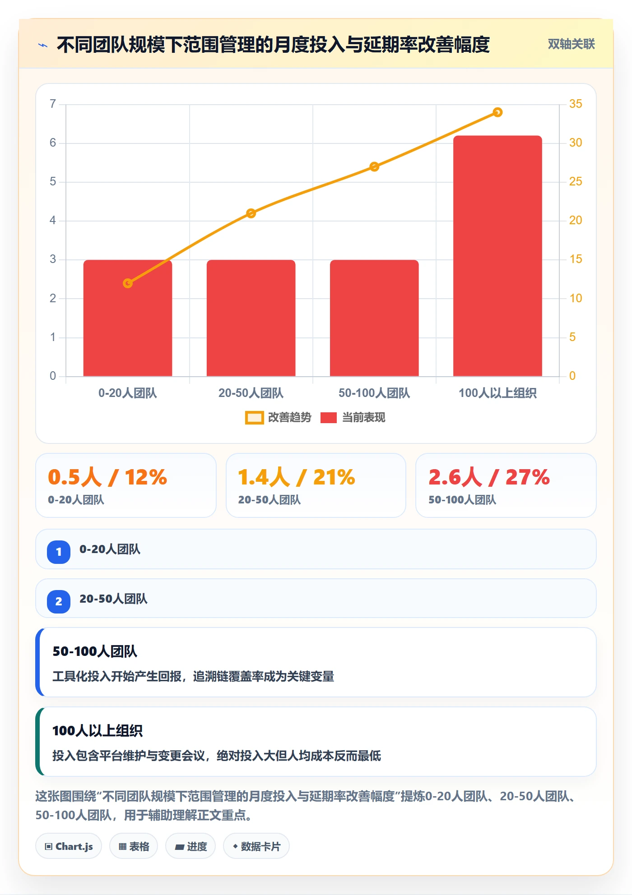The width and height of the screenshot is (632, 895).
Task: Click the 100人以上组织 heading in the green-edged card
Action: [98, 731]
